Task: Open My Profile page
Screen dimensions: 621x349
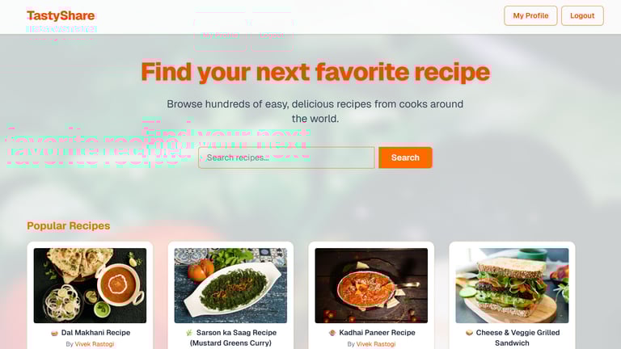Action: click(x=530, y=16)
